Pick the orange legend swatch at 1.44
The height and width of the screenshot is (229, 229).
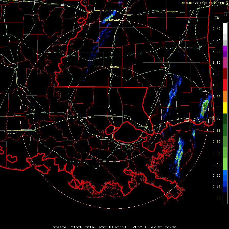(x=225, y=96)
